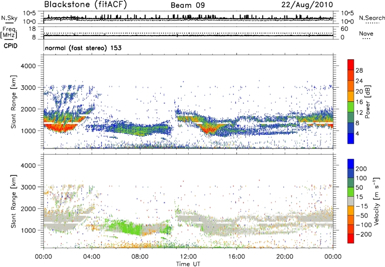Click the N.Search legend label

click(x=372, y=18)
